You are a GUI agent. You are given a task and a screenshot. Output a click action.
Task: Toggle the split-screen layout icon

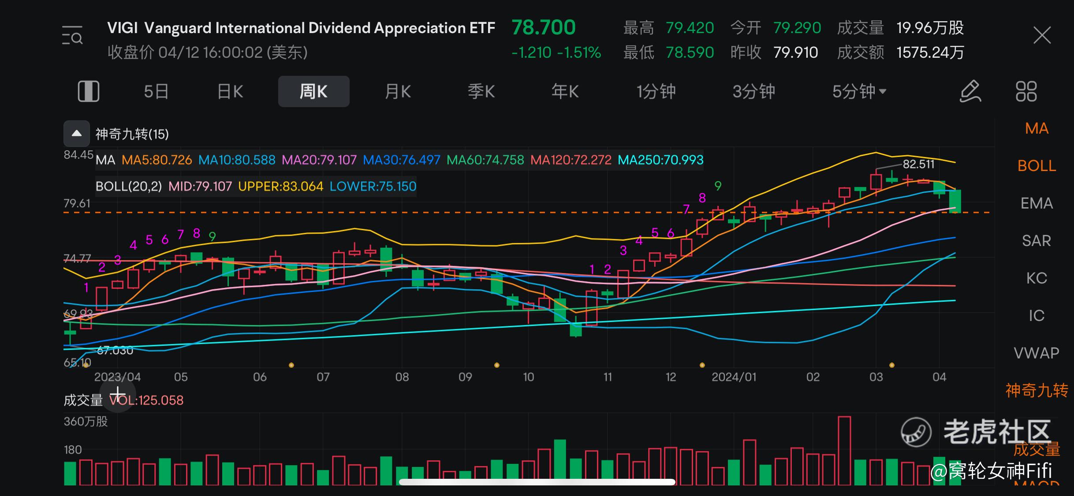[x=89, y=91]
